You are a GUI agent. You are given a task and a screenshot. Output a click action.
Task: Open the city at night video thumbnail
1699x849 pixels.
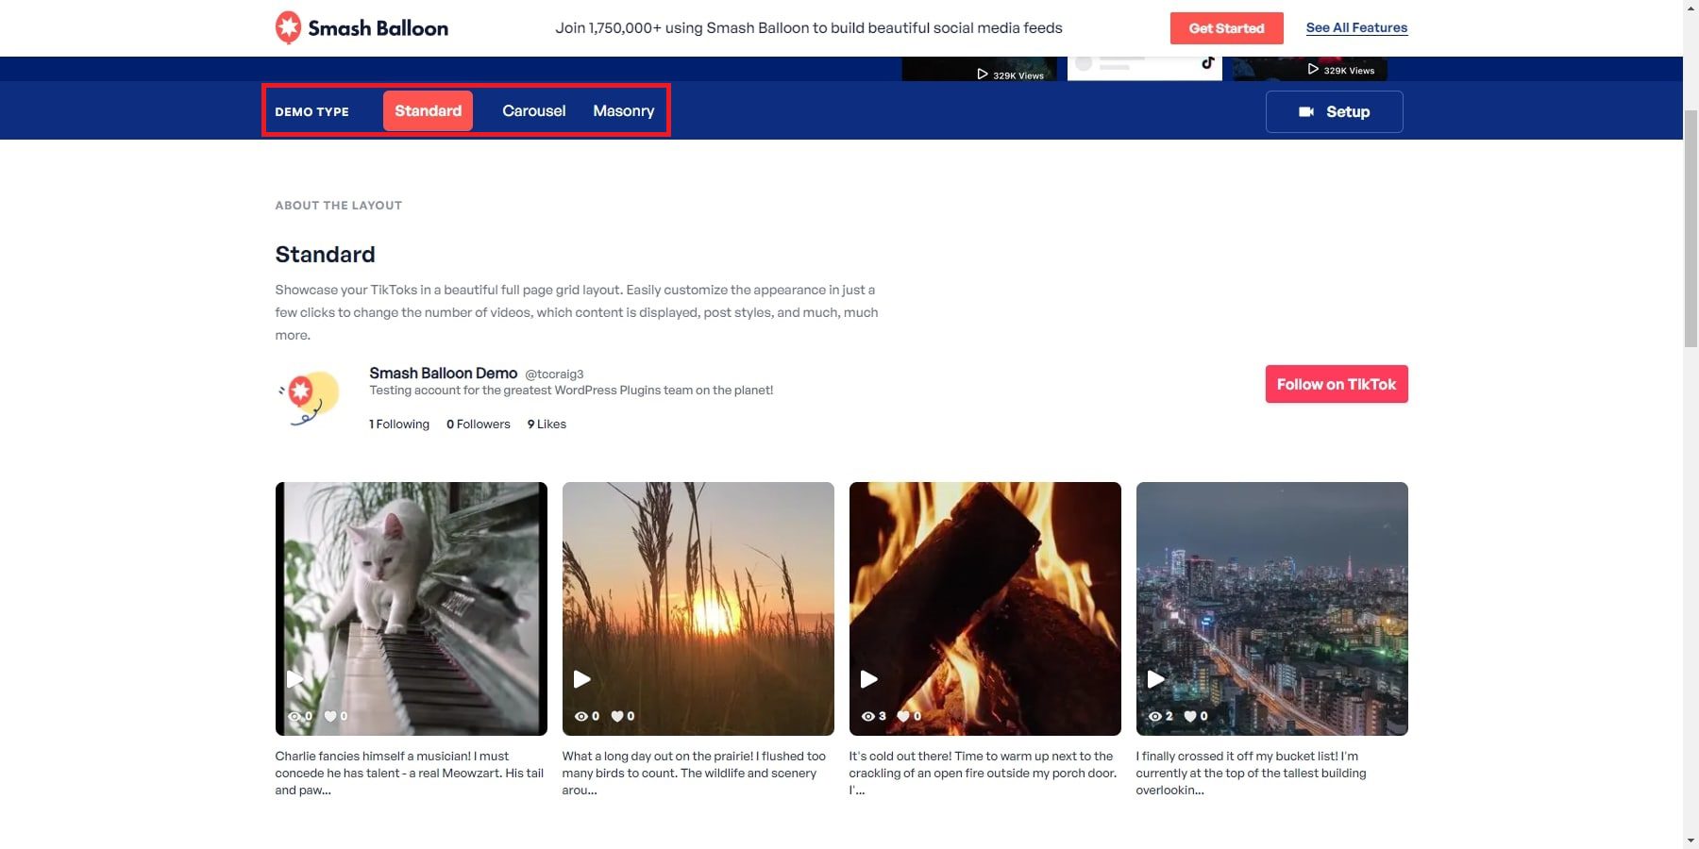[1272, 608]
